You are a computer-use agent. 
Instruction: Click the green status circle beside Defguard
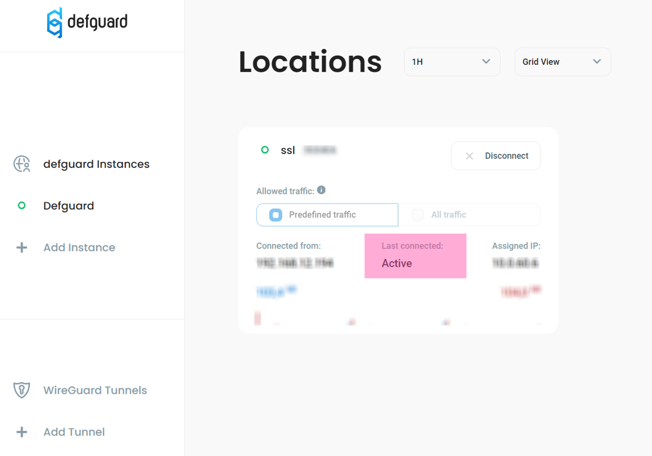(x=22, y=205)
